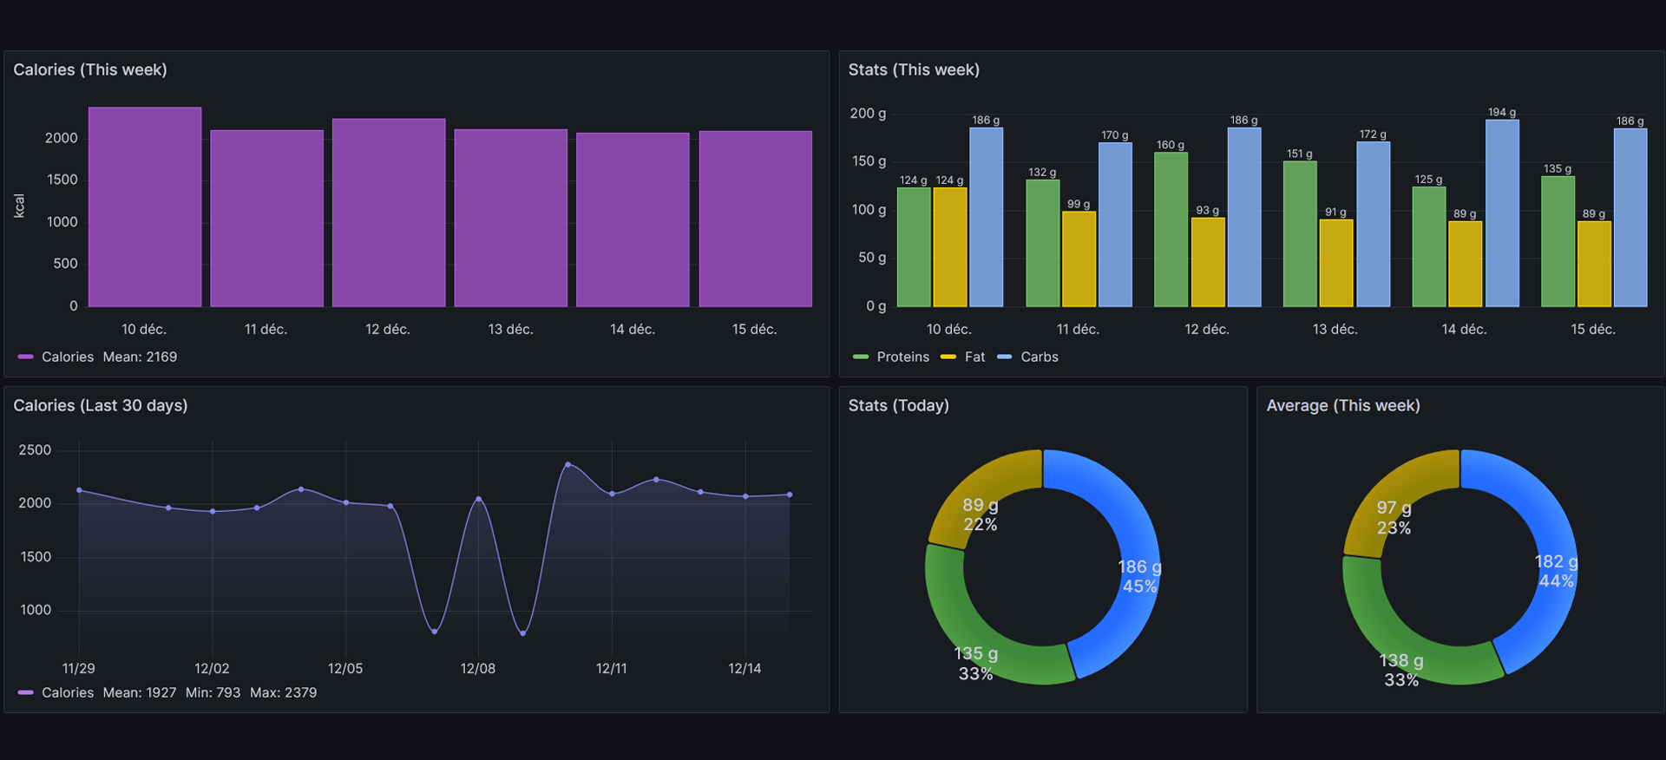Click the 170 g Carbs bar
Viewport: 1666px width, 760px height.
tap(1115, 225)
